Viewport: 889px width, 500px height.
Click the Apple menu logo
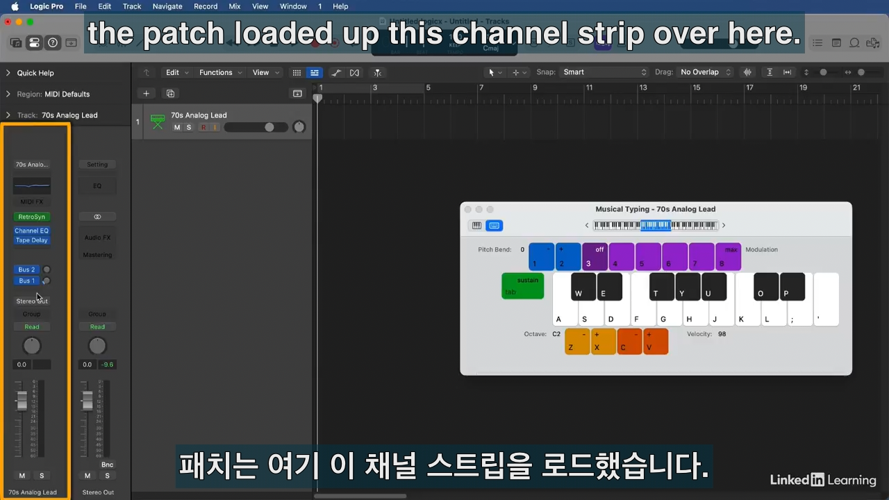(x=15, y=6)
